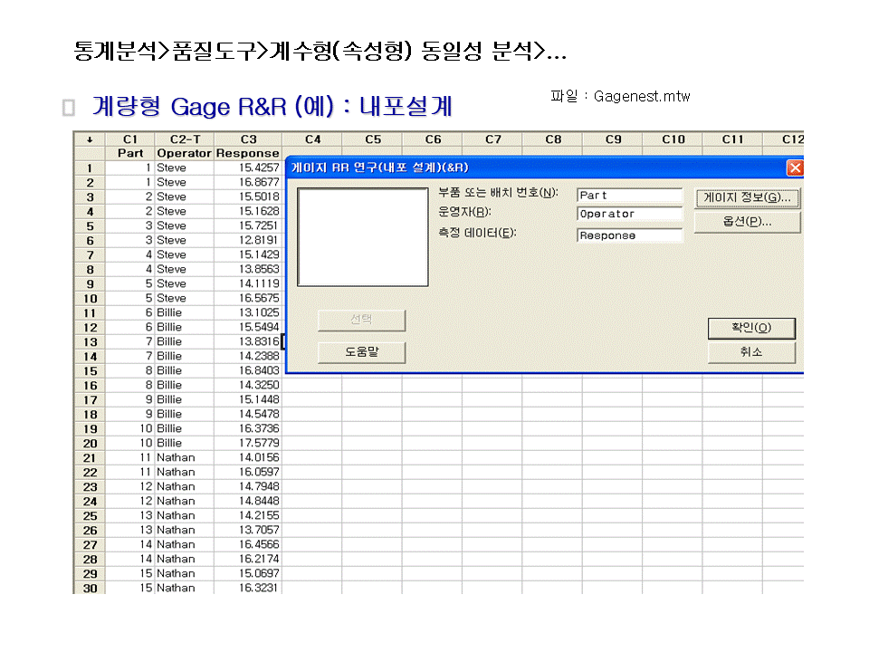
Task: Click the cell with value 17.5779
Action: tap(248, 443)
